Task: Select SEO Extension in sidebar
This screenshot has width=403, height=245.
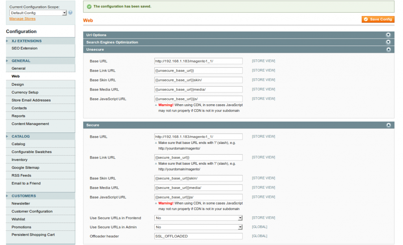Action: [24, 48]
